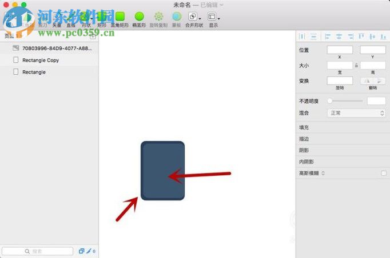Viewport: 390px width, 258px height.
Task: Click the Y position input field
Action: click(373, 50)
